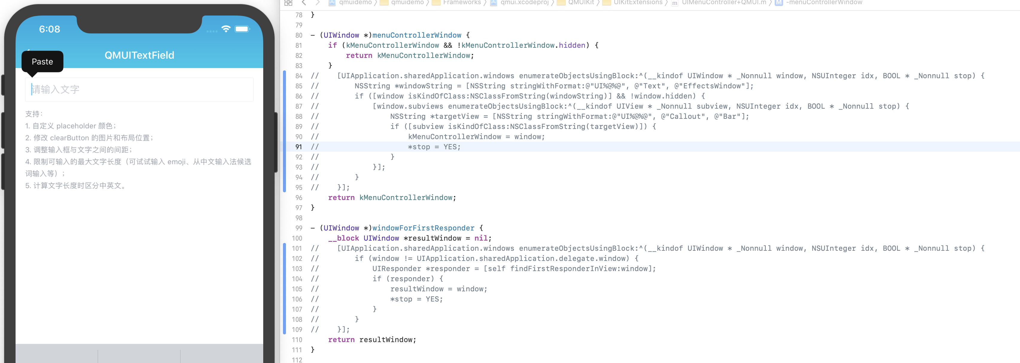This screenshot has width=1020, height=363.
Task: Click the qmui.xcodeproj icon
Action: click(x=493, y=3)
